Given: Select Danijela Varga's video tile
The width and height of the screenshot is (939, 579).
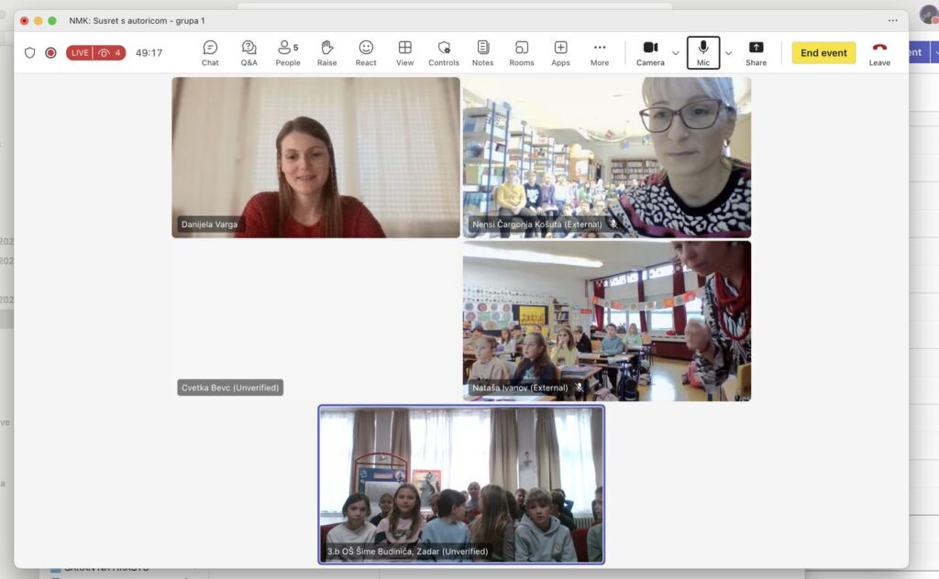Looking at the screenshot, I should click(315, 157).
